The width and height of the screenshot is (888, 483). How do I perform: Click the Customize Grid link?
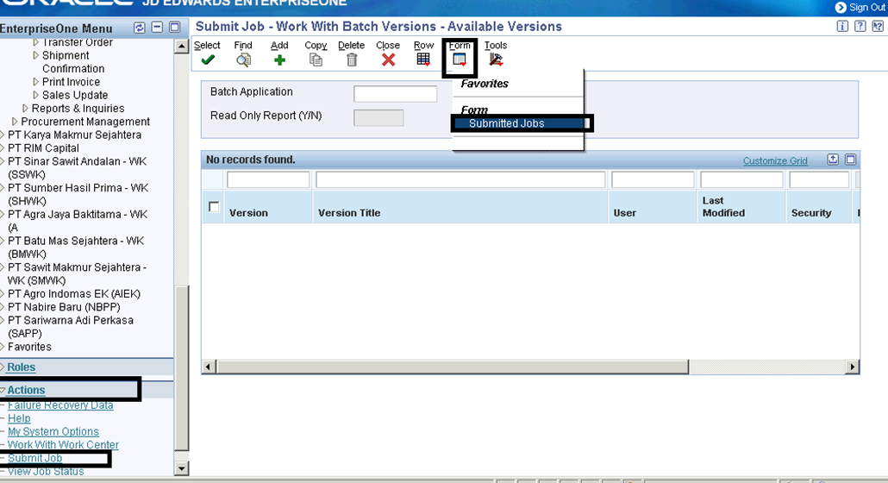click(x=775, y=160)
